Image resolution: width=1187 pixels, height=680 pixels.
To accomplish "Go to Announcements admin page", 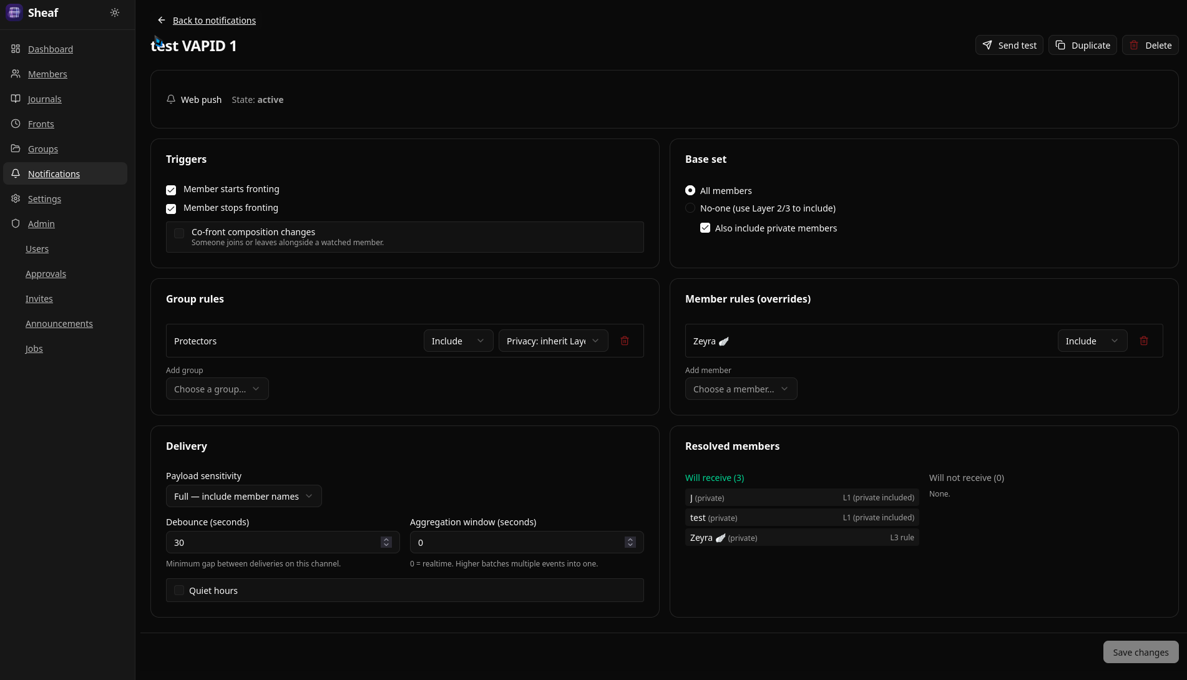I will [x=59, y=323].
